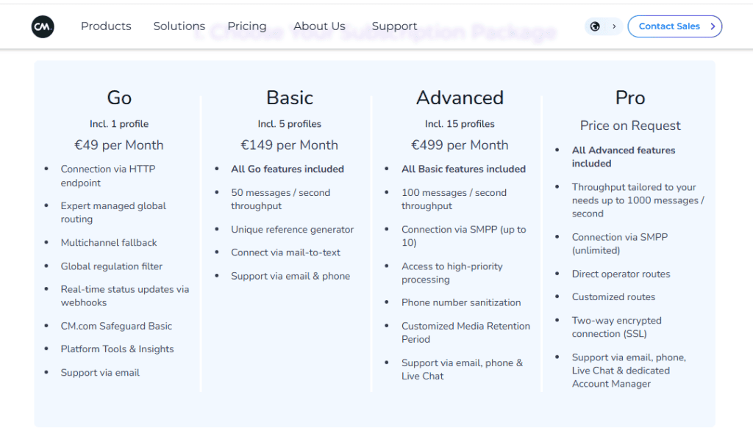Click the Phone number sanitization feature
753x444 pixels.
461,302
